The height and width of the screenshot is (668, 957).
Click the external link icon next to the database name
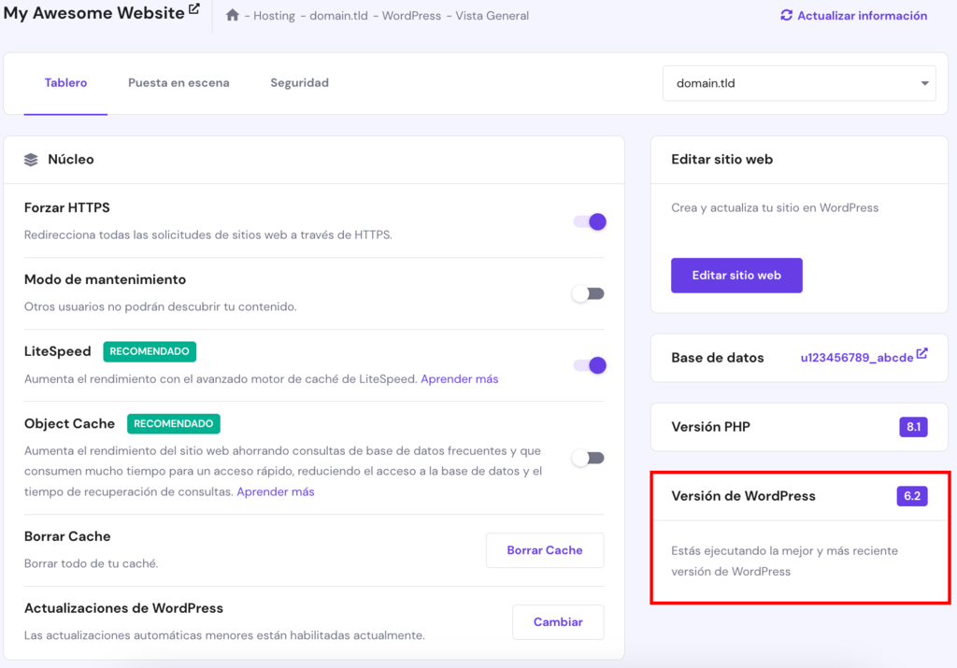coord(923,352)
